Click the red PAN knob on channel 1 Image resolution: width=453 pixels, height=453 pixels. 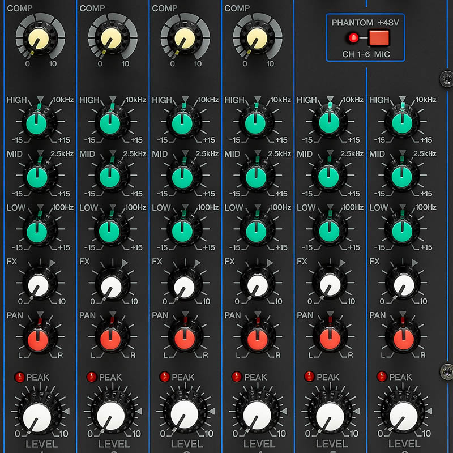(x=38, y=339)
